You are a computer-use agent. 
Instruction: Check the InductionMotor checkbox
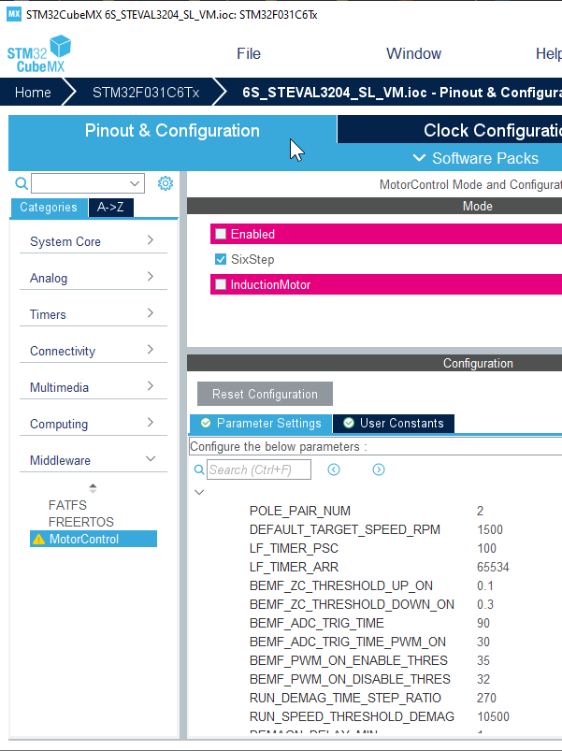(221, 284)
